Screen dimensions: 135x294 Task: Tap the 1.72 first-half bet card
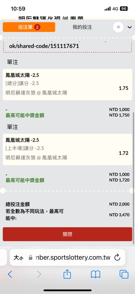point(67,149)
